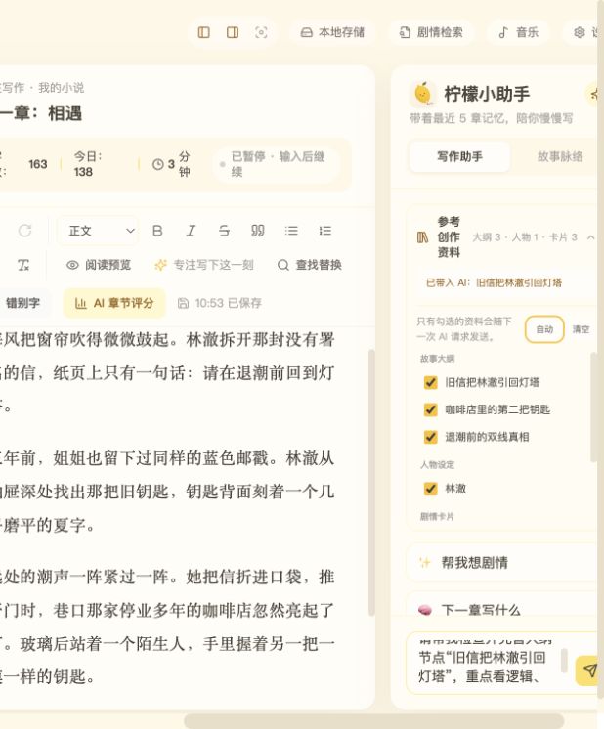Click the 10:53 已保存 save status
The image size is (604, 729).
tap(220, 303)
